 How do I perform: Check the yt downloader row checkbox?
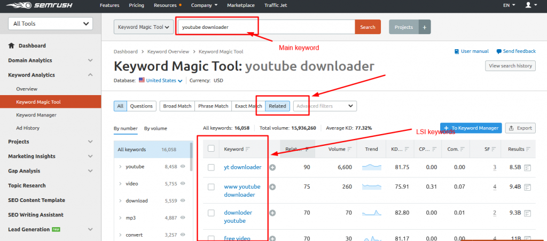pos(211,167)
